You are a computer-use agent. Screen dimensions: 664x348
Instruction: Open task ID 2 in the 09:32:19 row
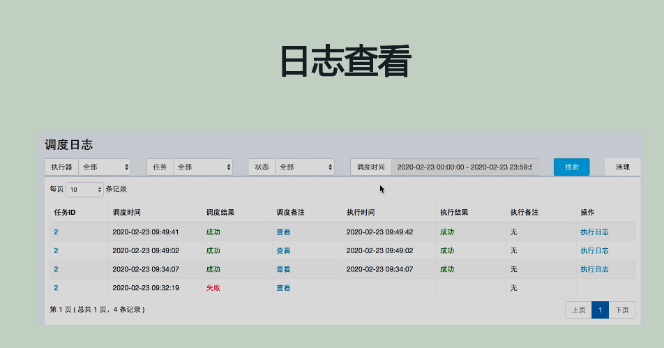[56, 288]
